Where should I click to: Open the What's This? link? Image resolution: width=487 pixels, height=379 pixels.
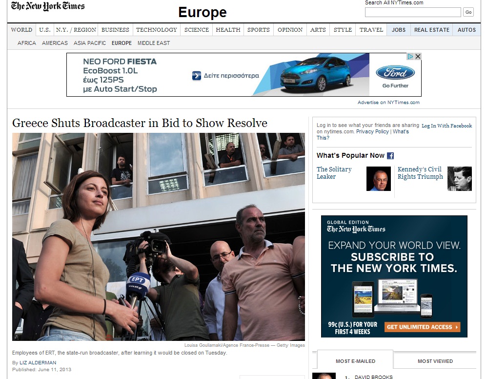363,135
